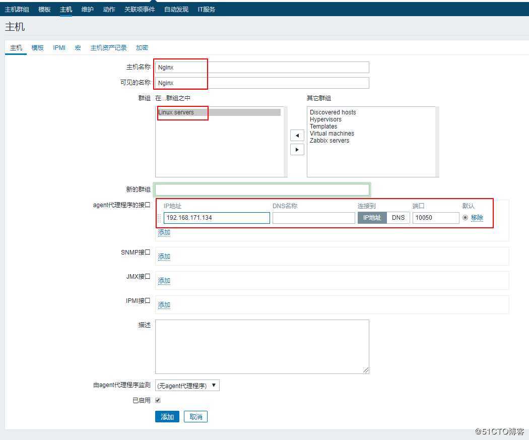Open the 主机群组 menu in the top bar

[x=17, y=9]
